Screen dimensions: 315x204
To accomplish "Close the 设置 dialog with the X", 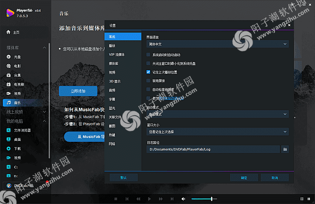I will (x=289, y=25).
